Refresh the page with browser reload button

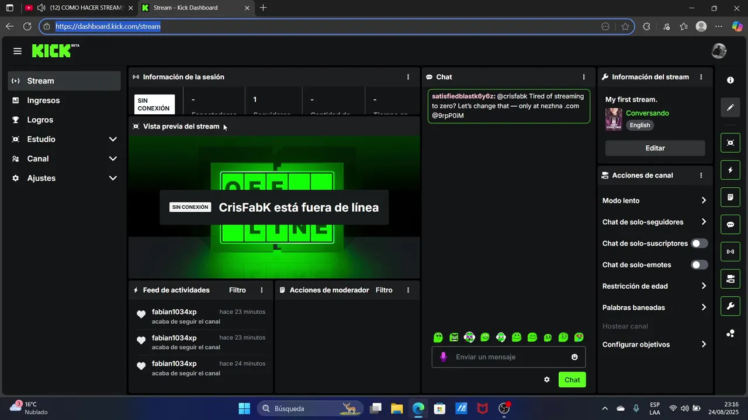pyautogui.click(x=27, y=26)
